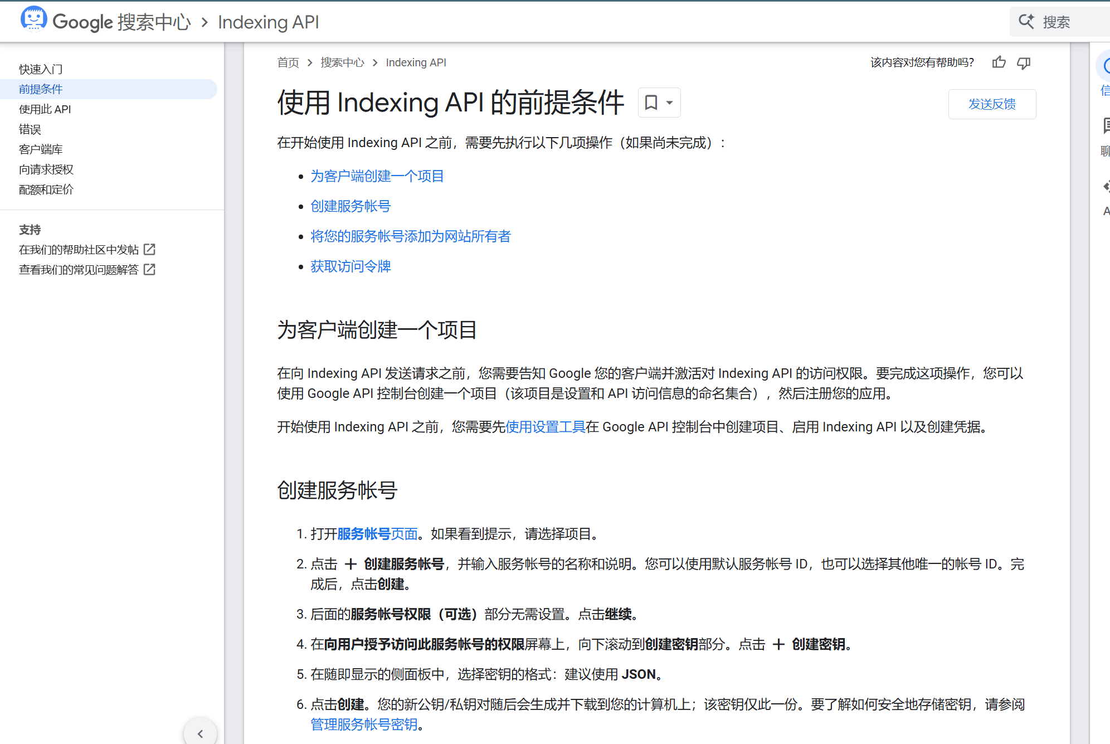The image size is (1110, 744).
Task: Open 错误 page in sidebar
Action: (x=30, y=129)
